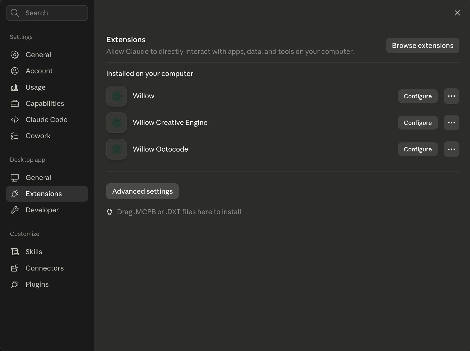Click the Willow Octocode logo

click(117, 149)
